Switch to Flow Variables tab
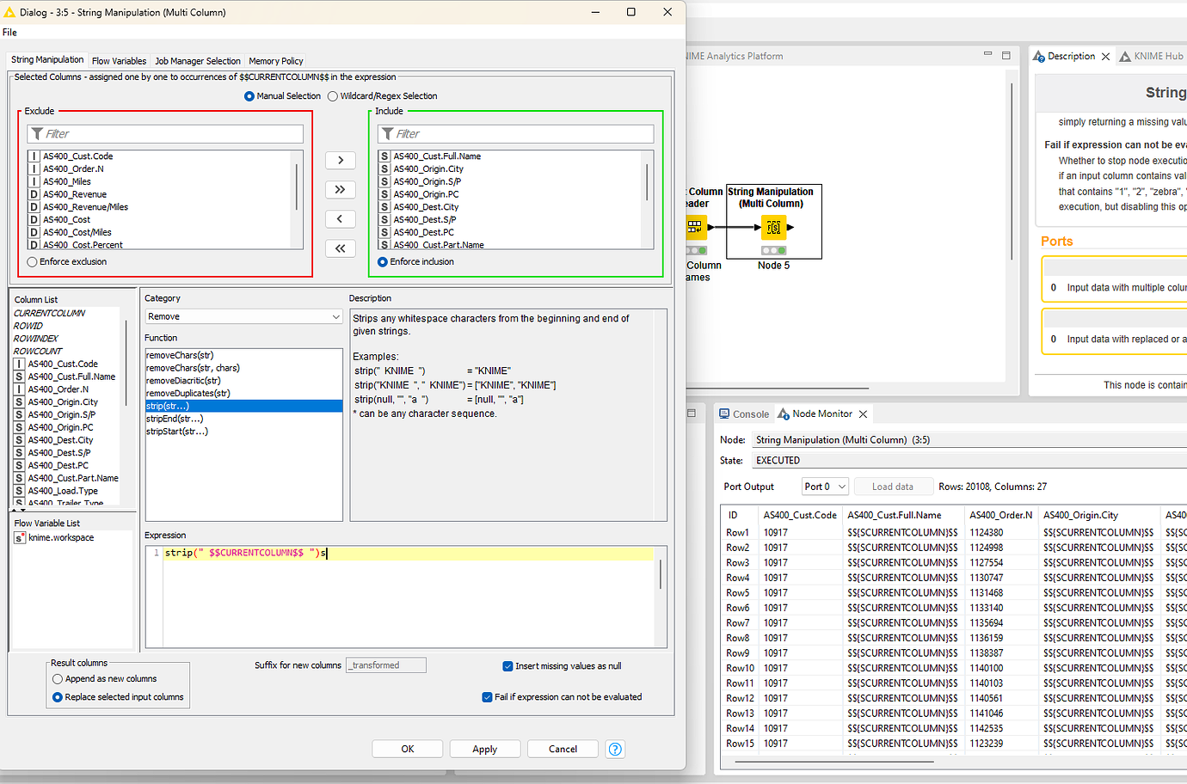This screenshot has height=784, width=1187. tap(119, 61)
